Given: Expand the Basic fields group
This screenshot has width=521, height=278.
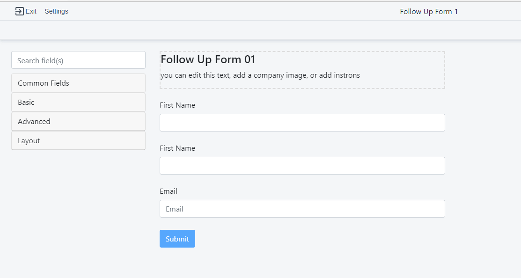Looking at the screenshot, I should click(x=78, y=102).
